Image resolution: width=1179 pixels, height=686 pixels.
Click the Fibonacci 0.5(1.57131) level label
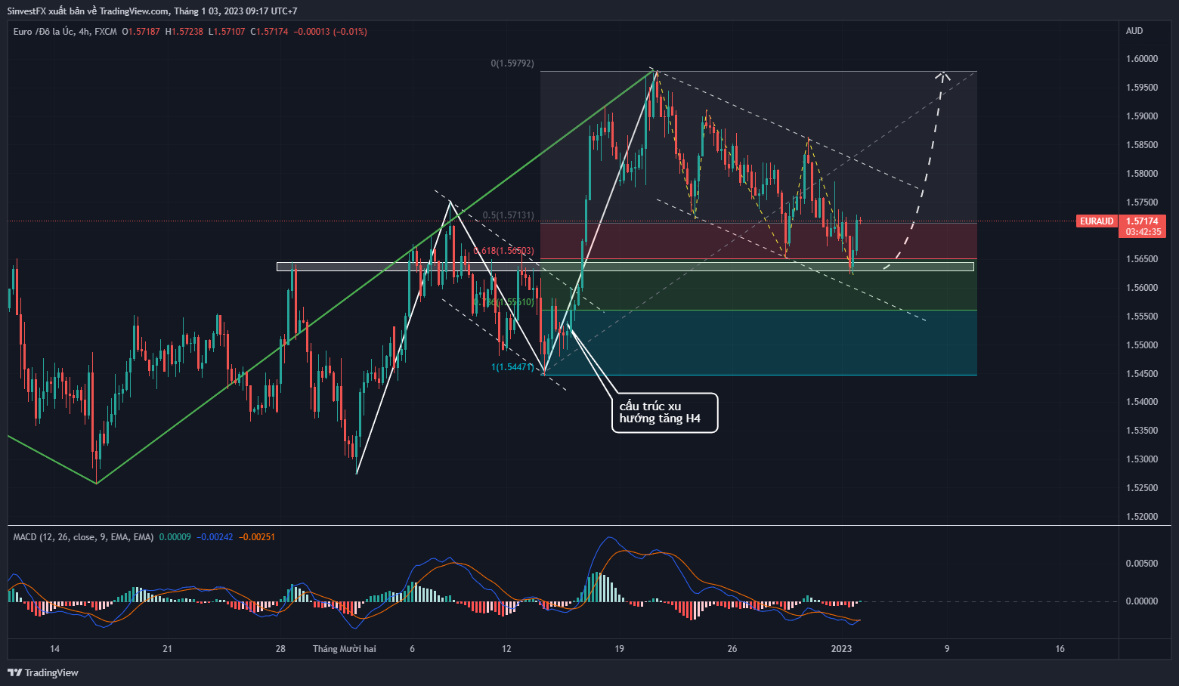(x=509, y=215)
